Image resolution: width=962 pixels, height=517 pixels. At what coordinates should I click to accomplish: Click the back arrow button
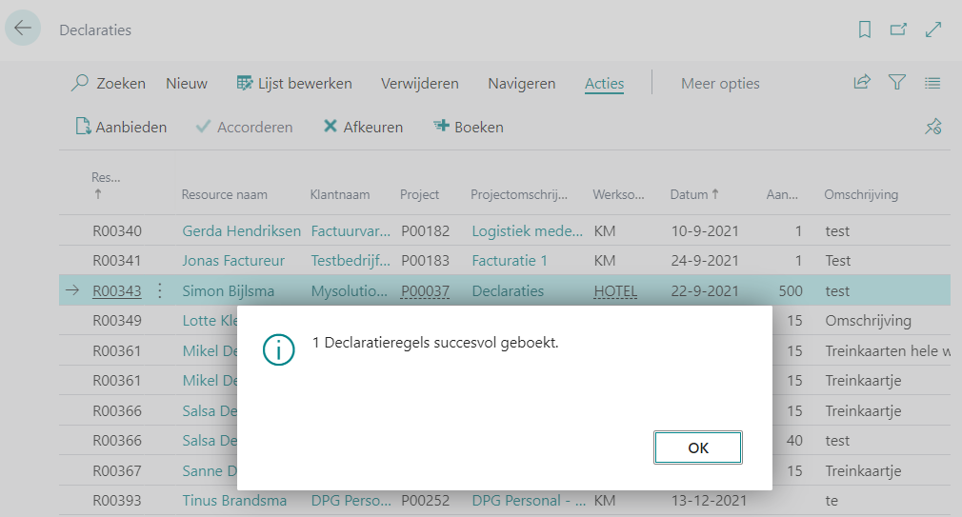click(x=23, y=29)
